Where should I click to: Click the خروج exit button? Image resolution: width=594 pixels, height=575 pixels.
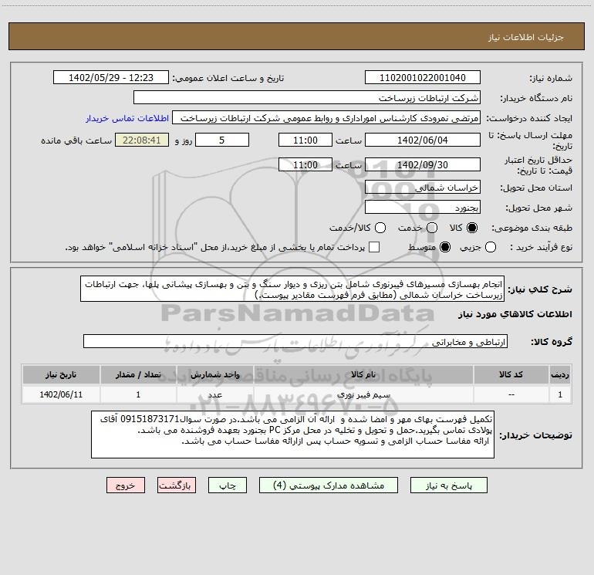point(126,485)
